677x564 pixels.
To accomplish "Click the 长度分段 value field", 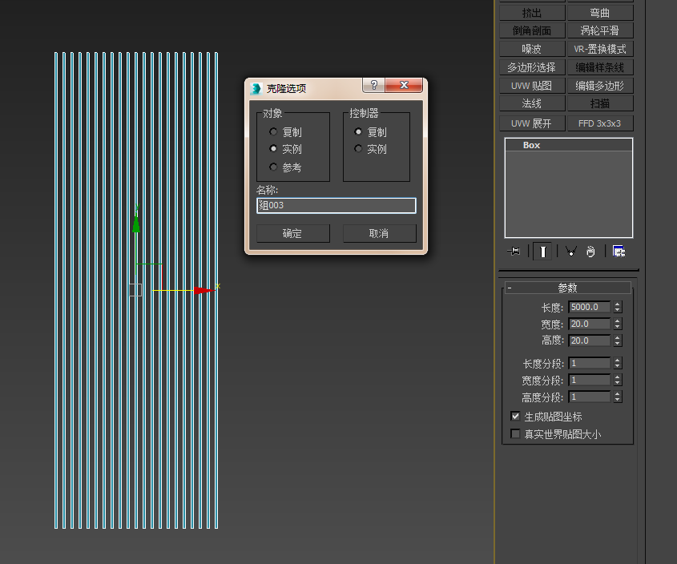I will tap(590, 363).
